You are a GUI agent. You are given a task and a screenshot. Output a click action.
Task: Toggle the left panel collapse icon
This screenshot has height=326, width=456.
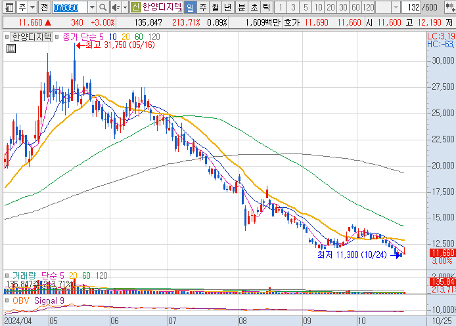pyautogui.click(x=9, y=7)
